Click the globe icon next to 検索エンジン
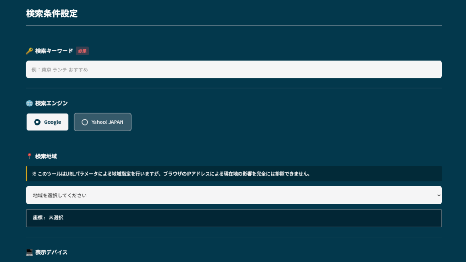 29,103
